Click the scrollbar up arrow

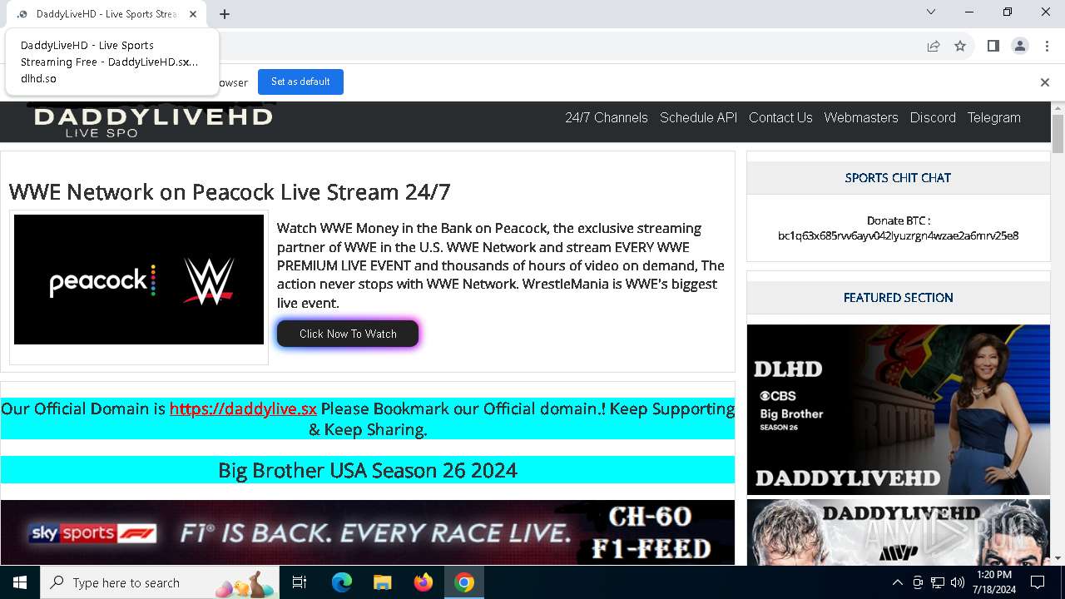(x=1058, y=108)
